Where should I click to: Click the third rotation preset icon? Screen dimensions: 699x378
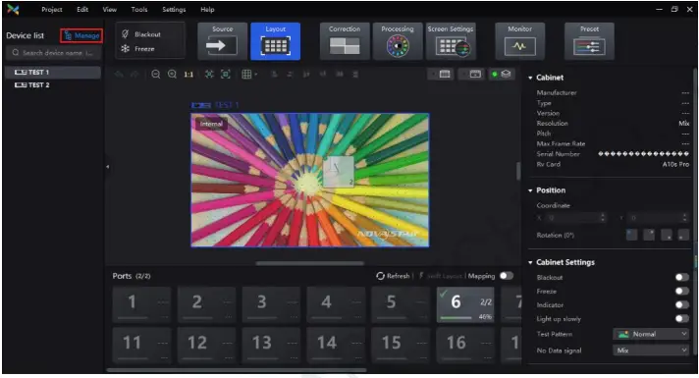(667, 235)
